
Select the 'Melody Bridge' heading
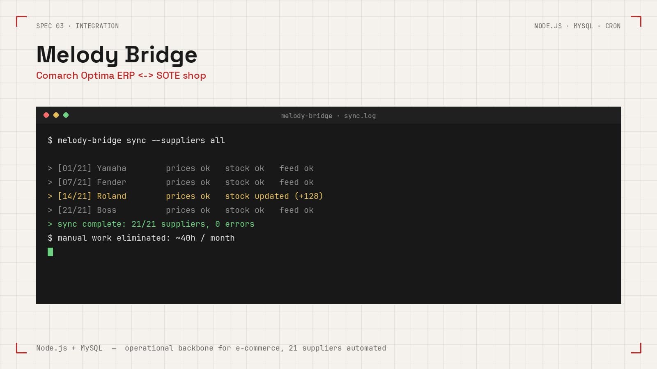[x=117, y=55]
